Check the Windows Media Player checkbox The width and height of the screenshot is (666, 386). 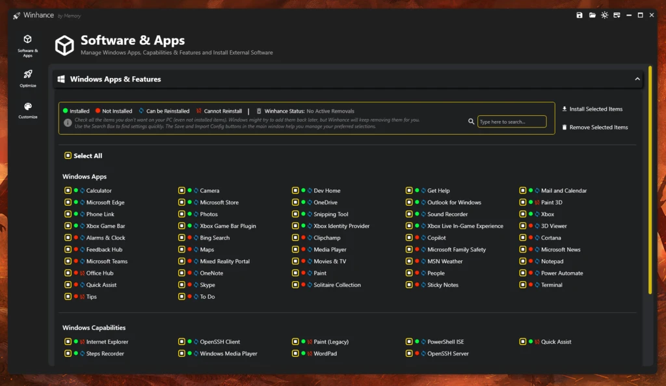click(x=181, y=353)
